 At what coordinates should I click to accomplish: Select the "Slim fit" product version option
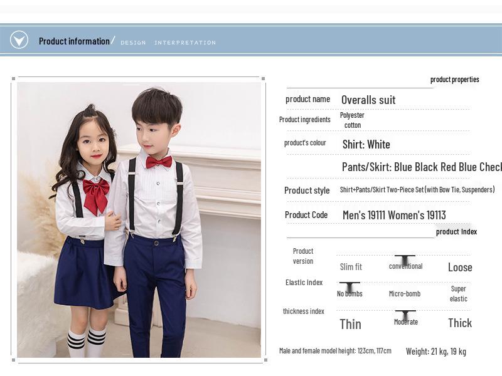click(351, 267)
